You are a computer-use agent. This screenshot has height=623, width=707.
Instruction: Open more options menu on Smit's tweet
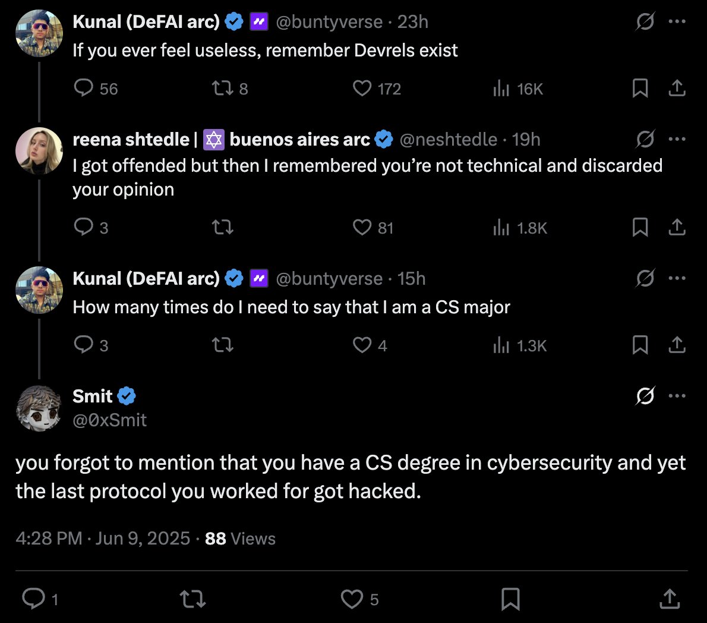point(677,396)
